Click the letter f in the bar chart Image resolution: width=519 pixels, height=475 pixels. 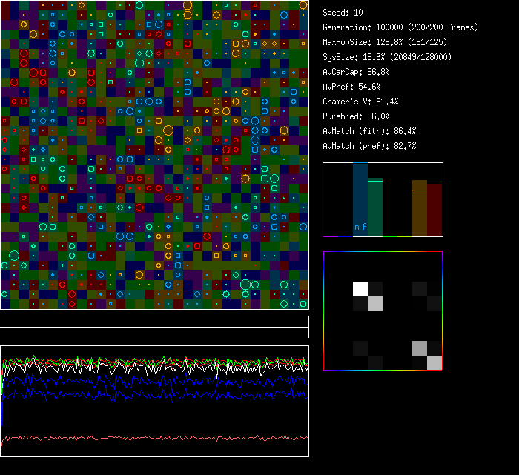(x=363, y=227)
